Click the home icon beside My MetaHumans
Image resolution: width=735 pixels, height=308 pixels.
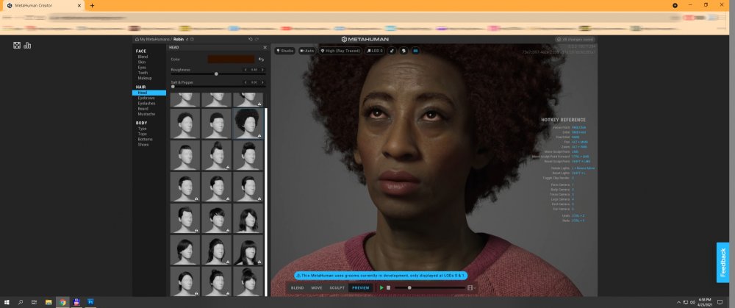(137, 38)
